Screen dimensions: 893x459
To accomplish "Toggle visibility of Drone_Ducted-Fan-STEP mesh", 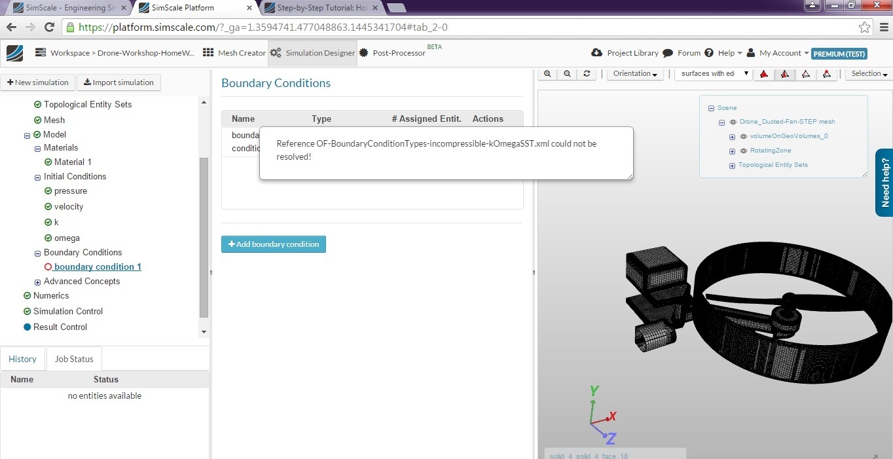I will [733, 122].
